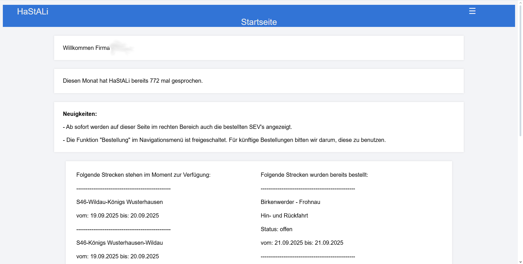Click the HaStALi logo in header

point(33,12)
